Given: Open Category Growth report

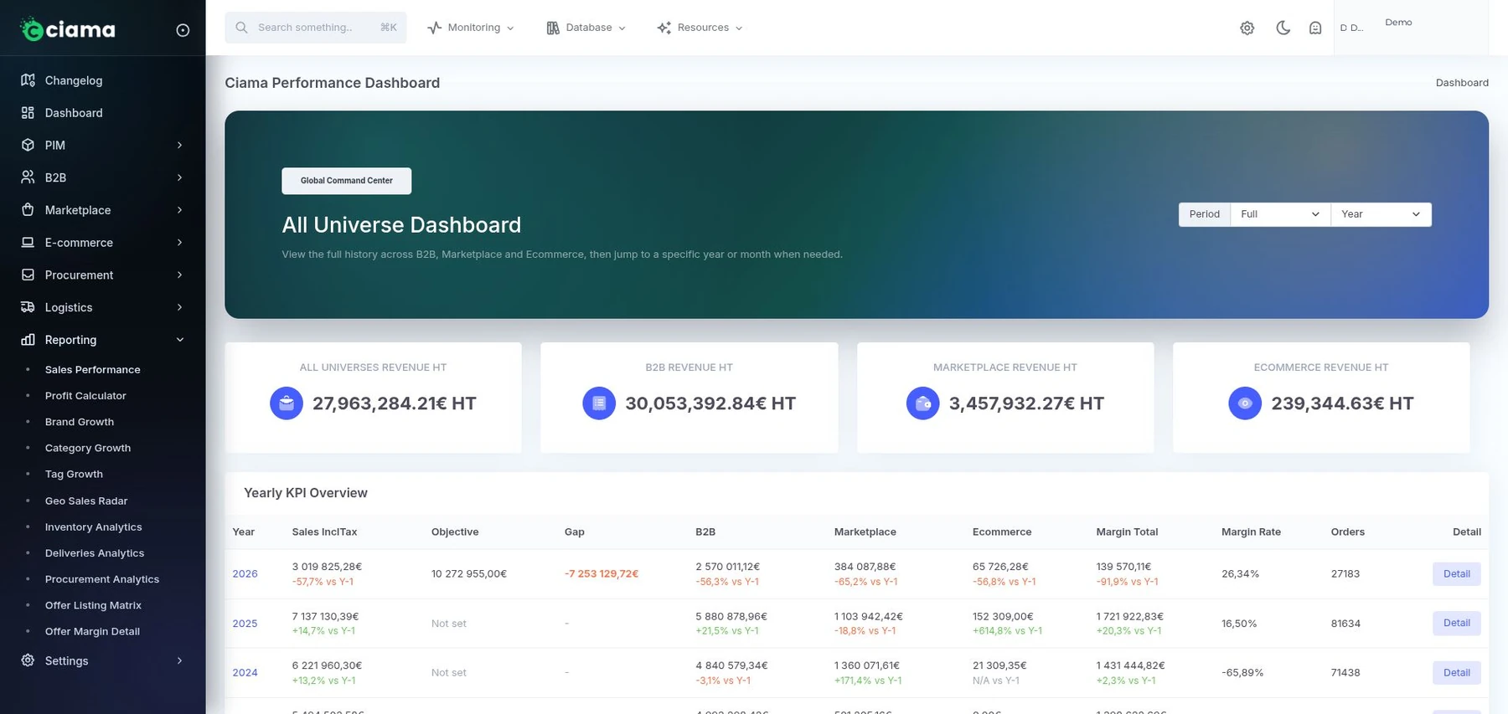Looking at the screenshot, I should tap(88, 448).
